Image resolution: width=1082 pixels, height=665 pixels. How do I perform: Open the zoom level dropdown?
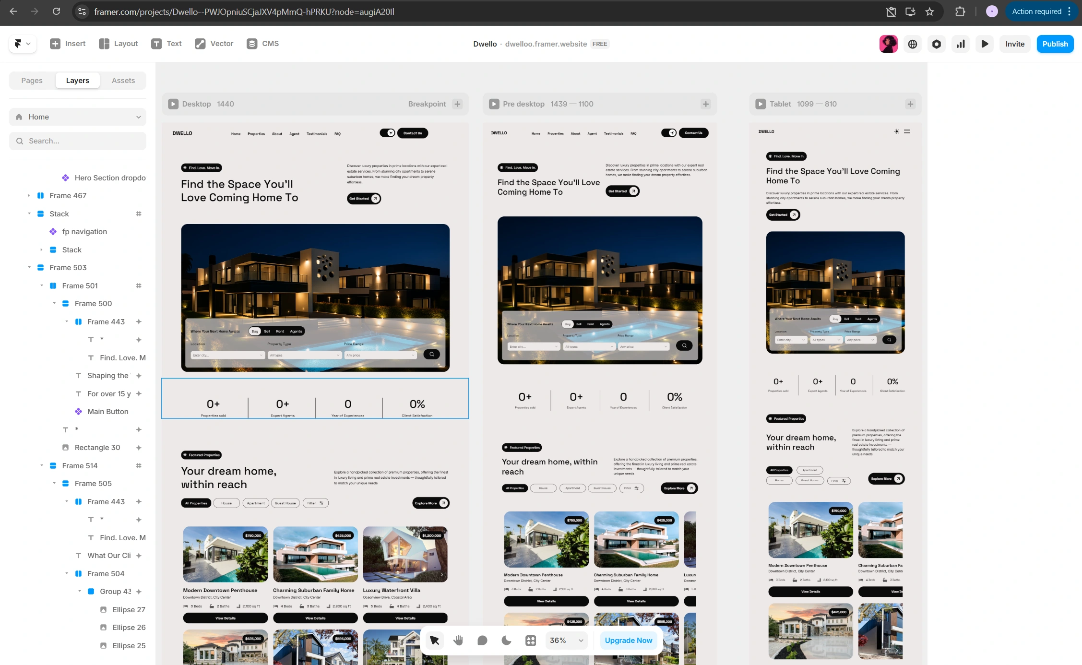click(x=566, y=640)
